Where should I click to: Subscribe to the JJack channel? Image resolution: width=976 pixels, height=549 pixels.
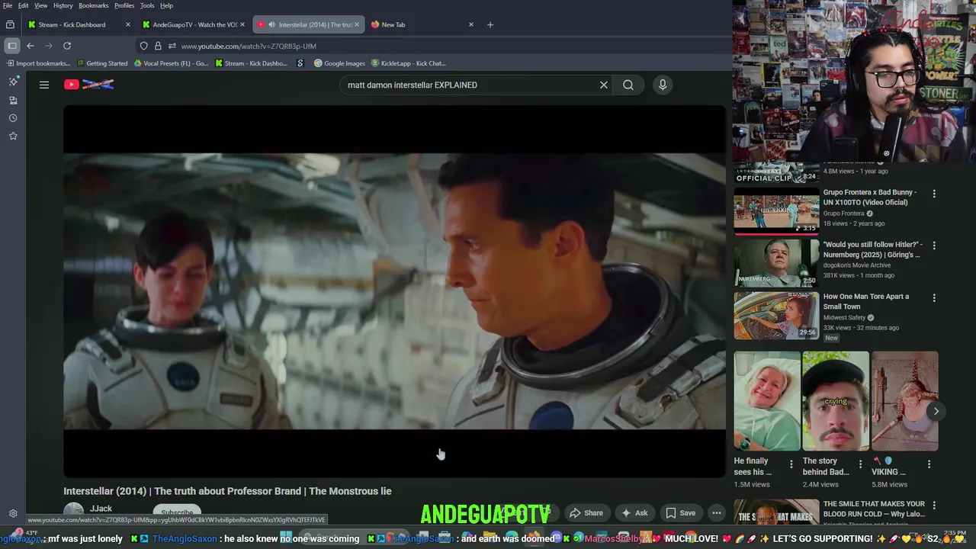click(177, 513)
